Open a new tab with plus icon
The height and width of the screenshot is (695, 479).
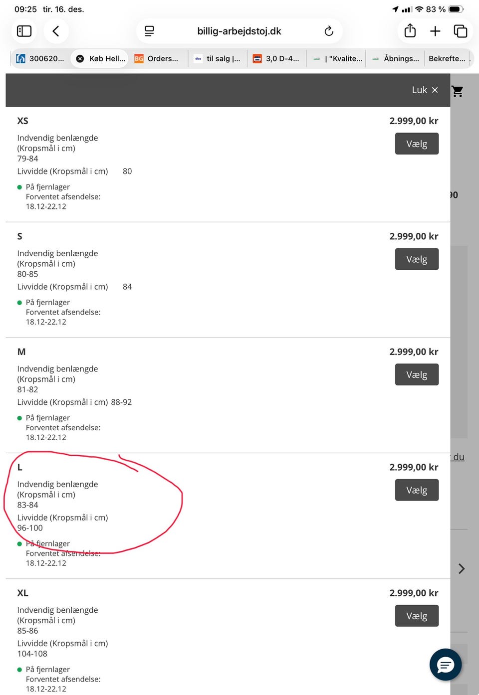(435, 31)
